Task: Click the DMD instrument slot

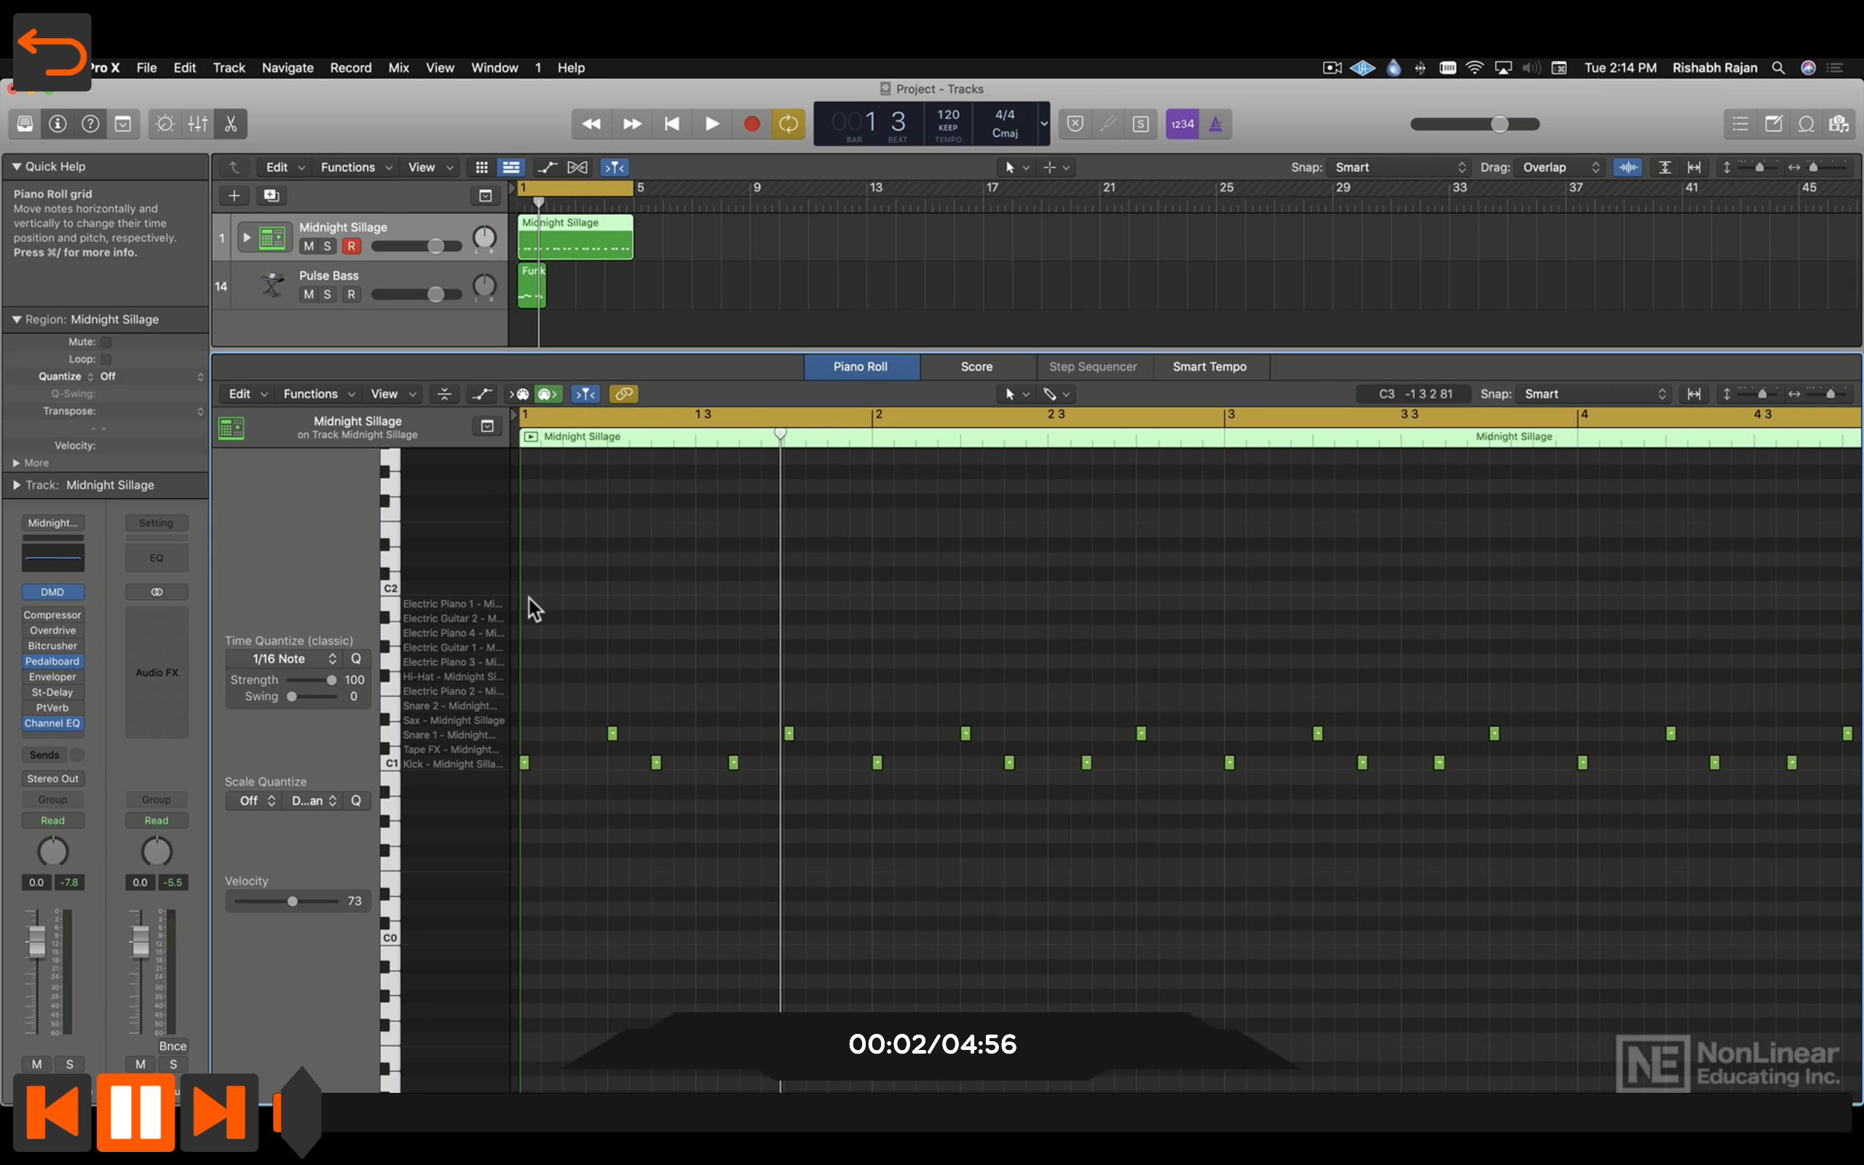Action: click(52, 593)
